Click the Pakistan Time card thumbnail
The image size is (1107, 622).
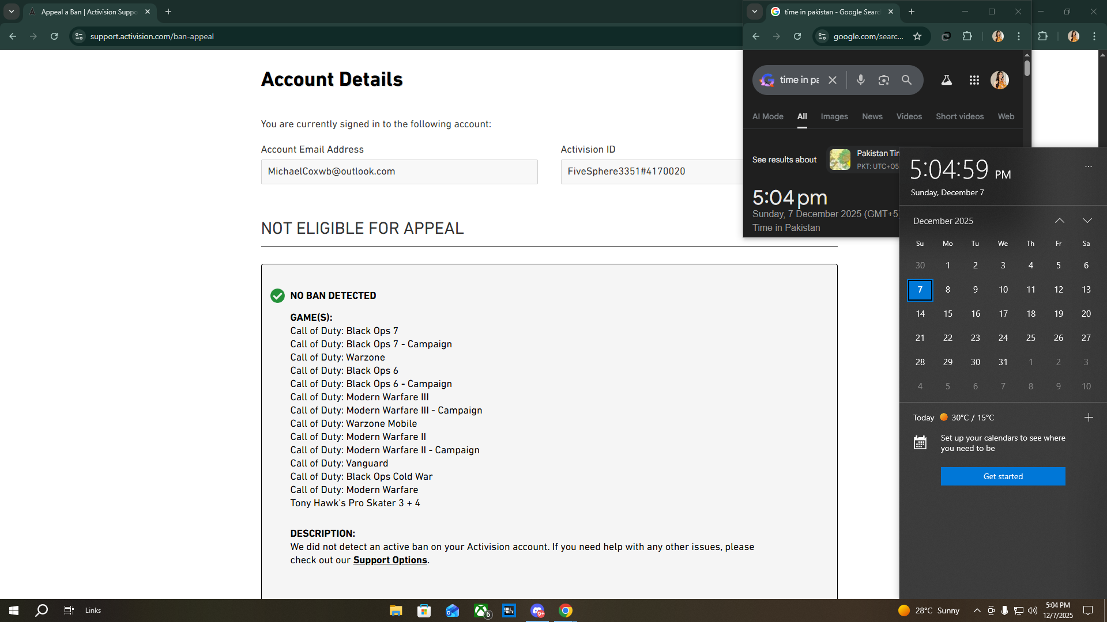click(x=840, y=160)
